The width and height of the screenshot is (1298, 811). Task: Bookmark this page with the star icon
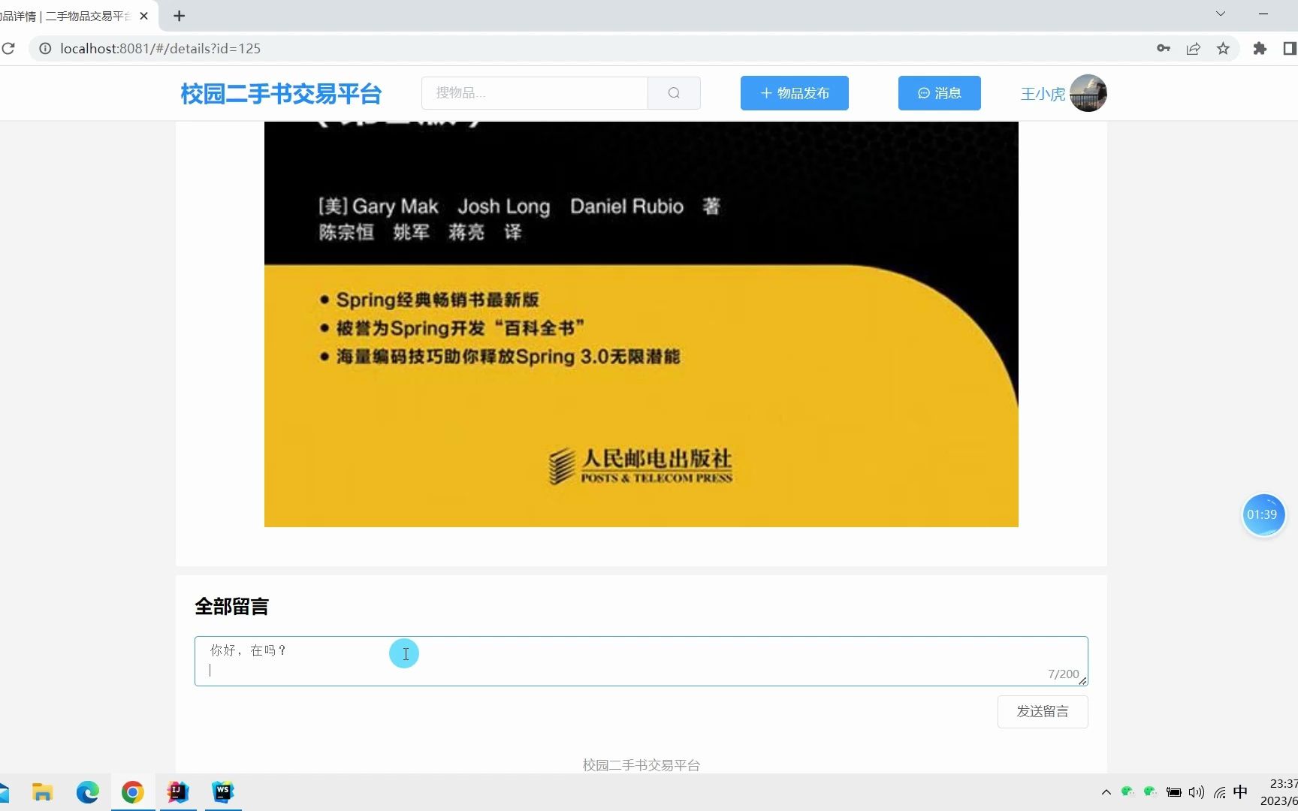click(x=1223, y=48)
